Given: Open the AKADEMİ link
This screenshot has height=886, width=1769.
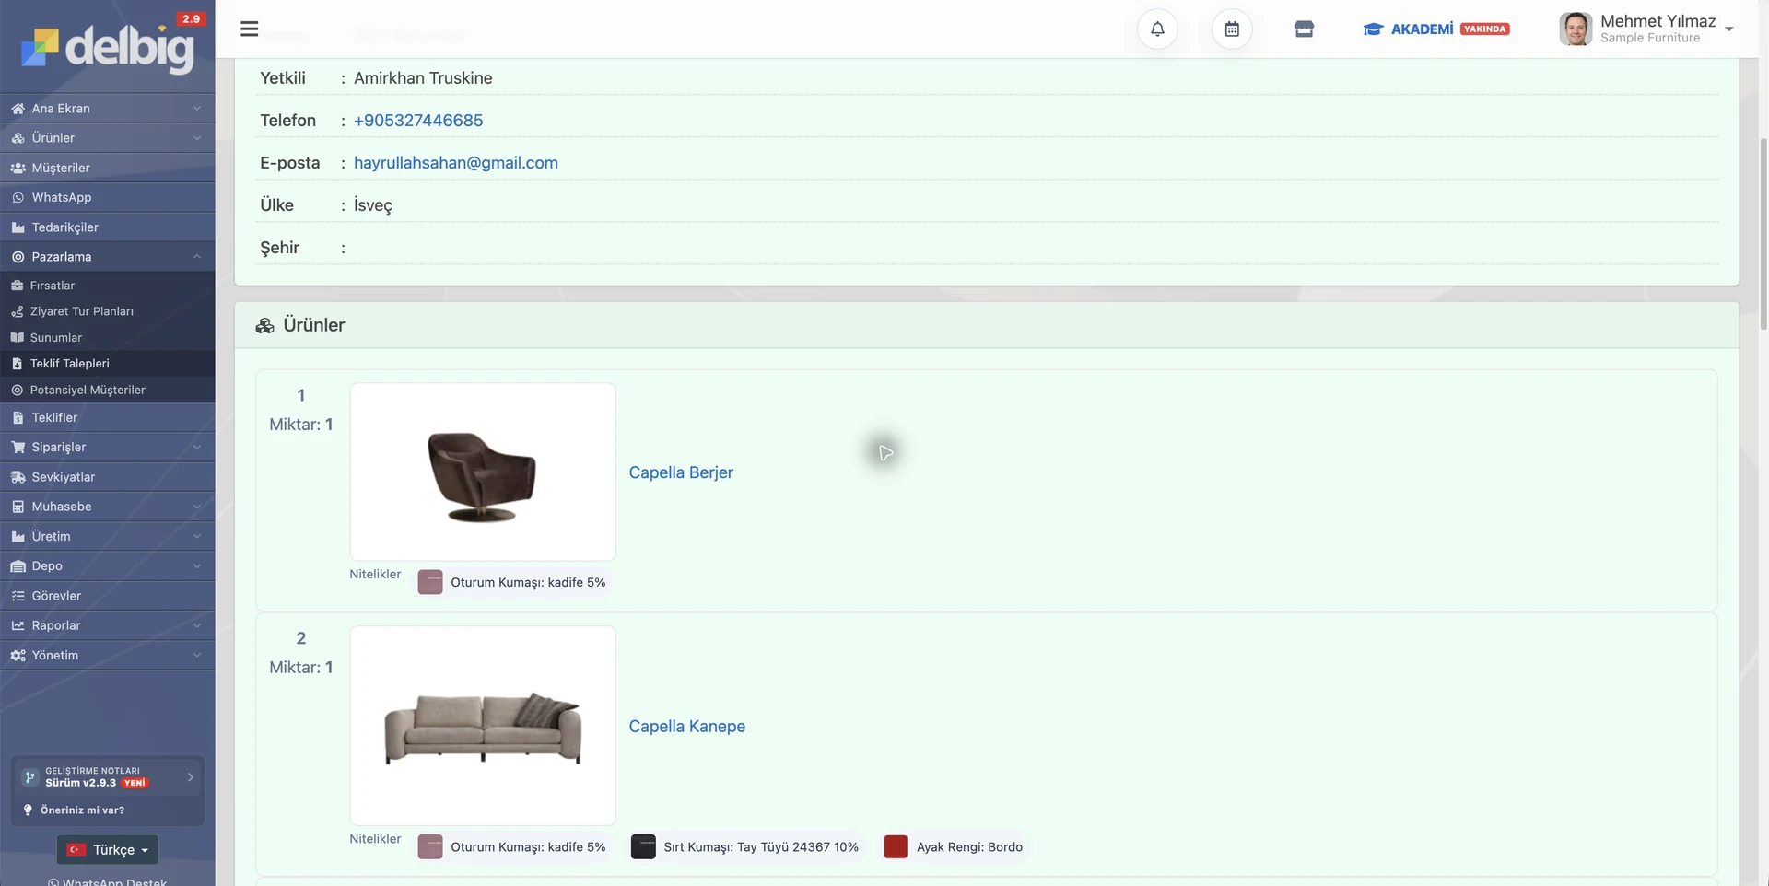Looking at the screenshot, I should [1422, 29].
